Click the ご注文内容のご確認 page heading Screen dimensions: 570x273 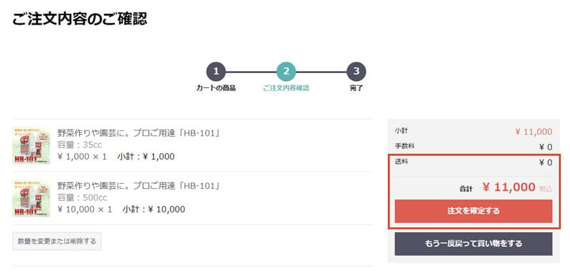click(x=80, y=19)
